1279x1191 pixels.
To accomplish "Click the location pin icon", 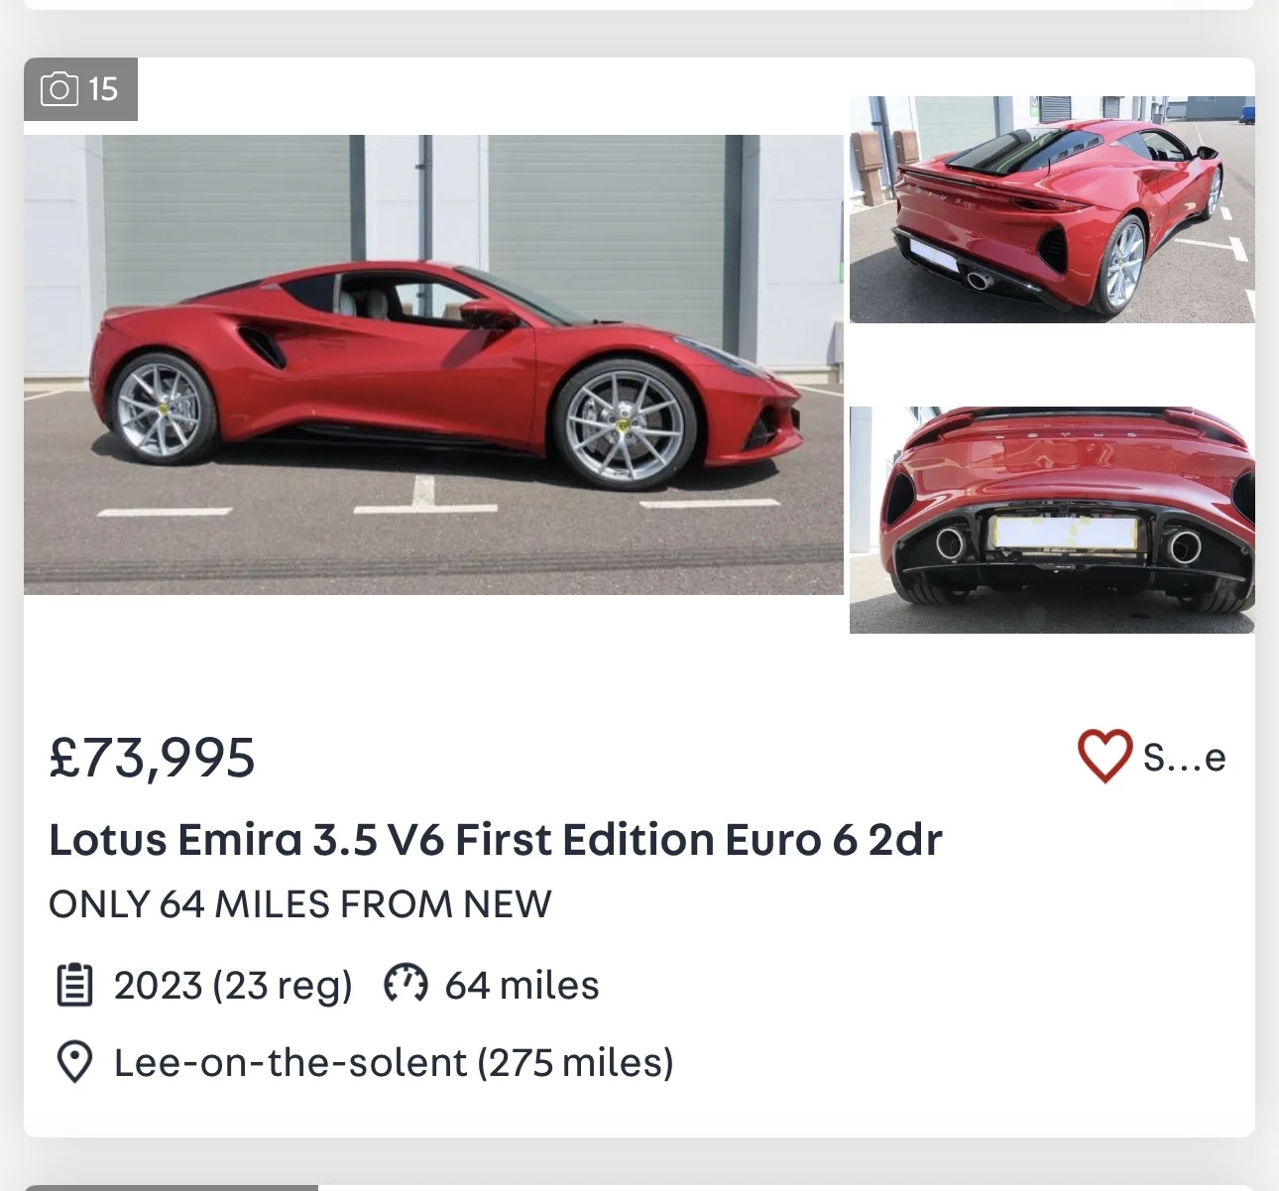I will tap(74, 1062).
